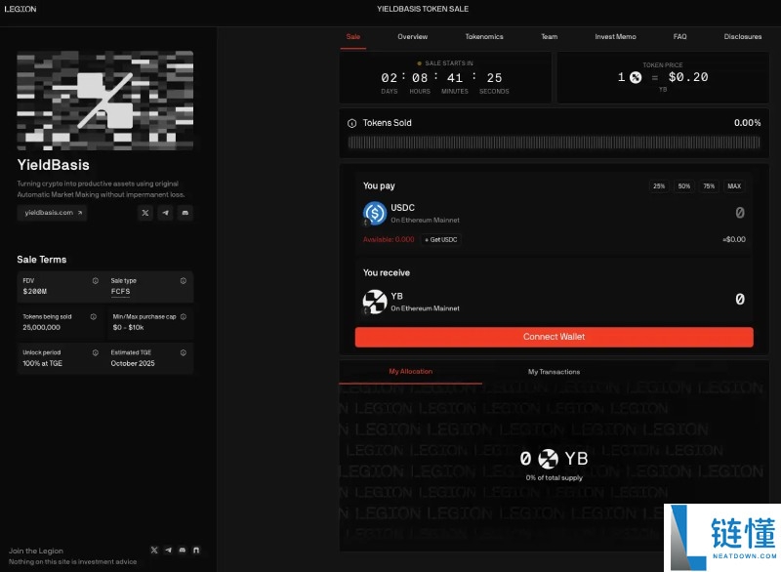Open Legion Telegram icon in footer
This screenshot has width=781, height=572.
click(x=168, y=551)
